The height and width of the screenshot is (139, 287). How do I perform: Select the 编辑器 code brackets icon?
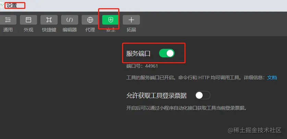click(70, 20)
